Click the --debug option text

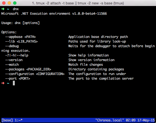(12, 46)
